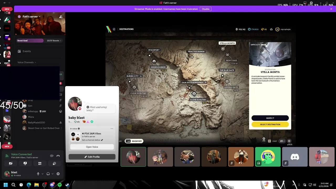Click the pink triangle profile badge

click(x=88, y=122)
